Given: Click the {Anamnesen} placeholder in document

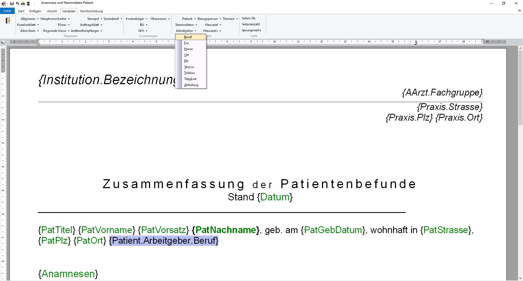Looking at the screenshot, I should click(68, 274).
